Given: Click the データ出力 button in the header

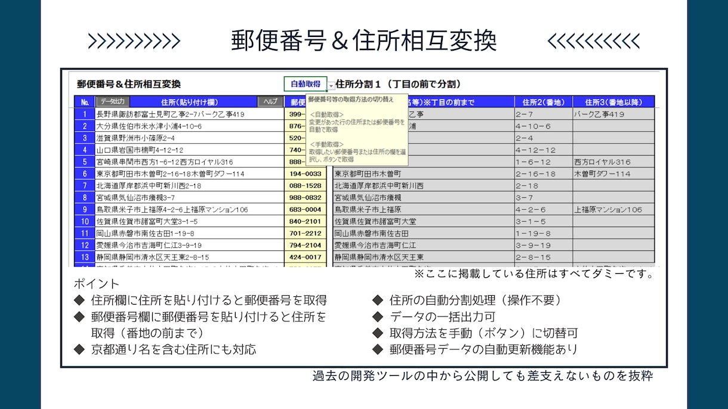Looking at the screenshot, I should click(112, 102).
